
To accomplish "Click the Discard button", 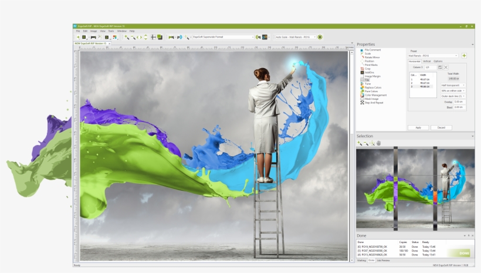I will click(441, 127).
